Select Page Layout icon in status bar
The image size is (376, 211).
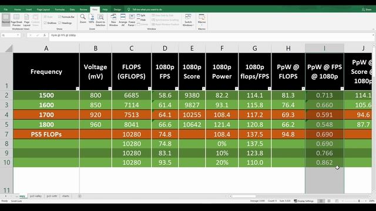point(329,201)
